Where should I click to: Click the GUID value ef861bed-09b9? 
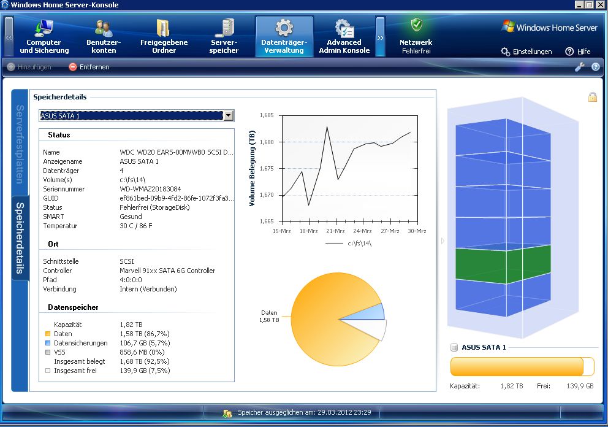(x=177, y=198)
